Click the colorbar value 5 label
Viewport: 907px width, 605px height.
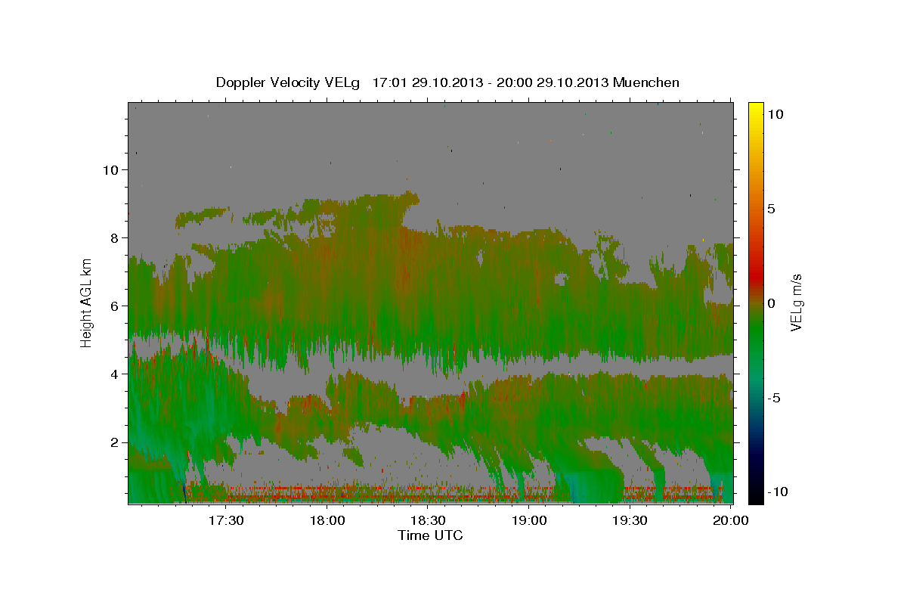771,209
